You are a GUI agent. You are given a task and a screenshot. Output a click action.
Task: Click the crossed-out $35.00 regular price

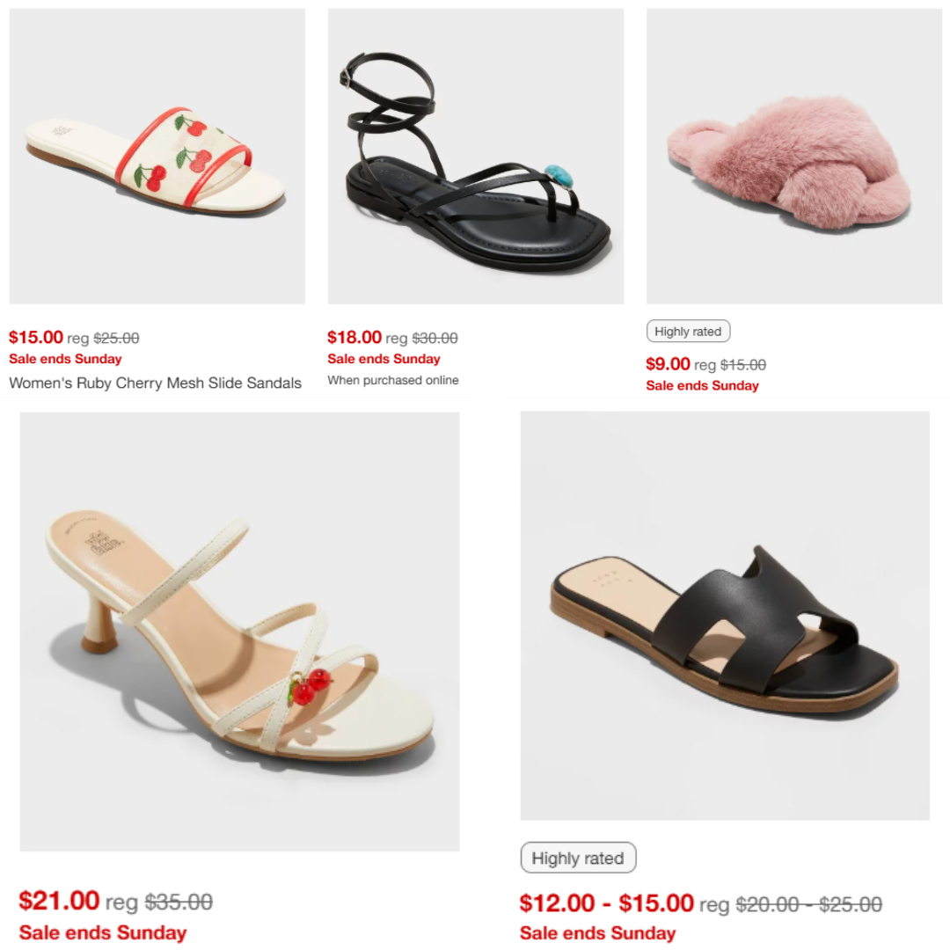pyautogui.click(x=179, y=902)
